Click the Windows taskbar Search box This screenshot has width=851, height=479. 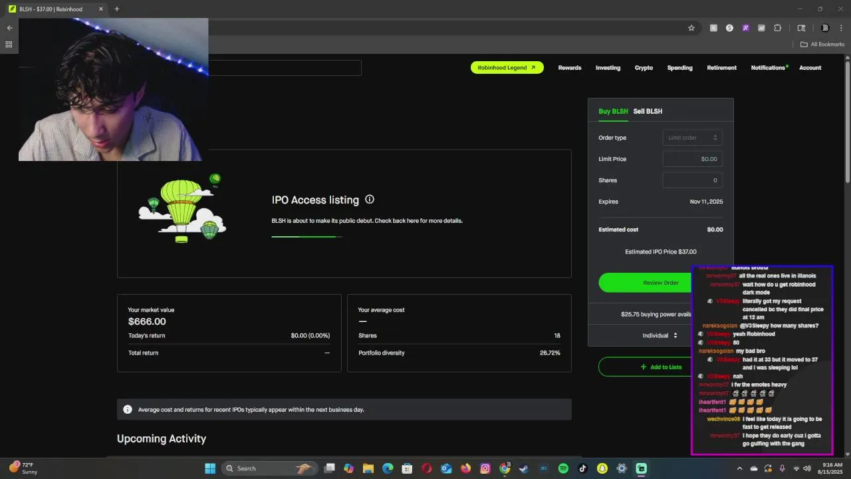click(x=269, y=468)
